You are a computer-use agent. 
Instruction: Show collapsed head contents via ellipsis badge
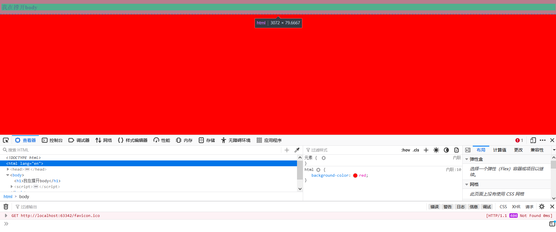point(27,169)
